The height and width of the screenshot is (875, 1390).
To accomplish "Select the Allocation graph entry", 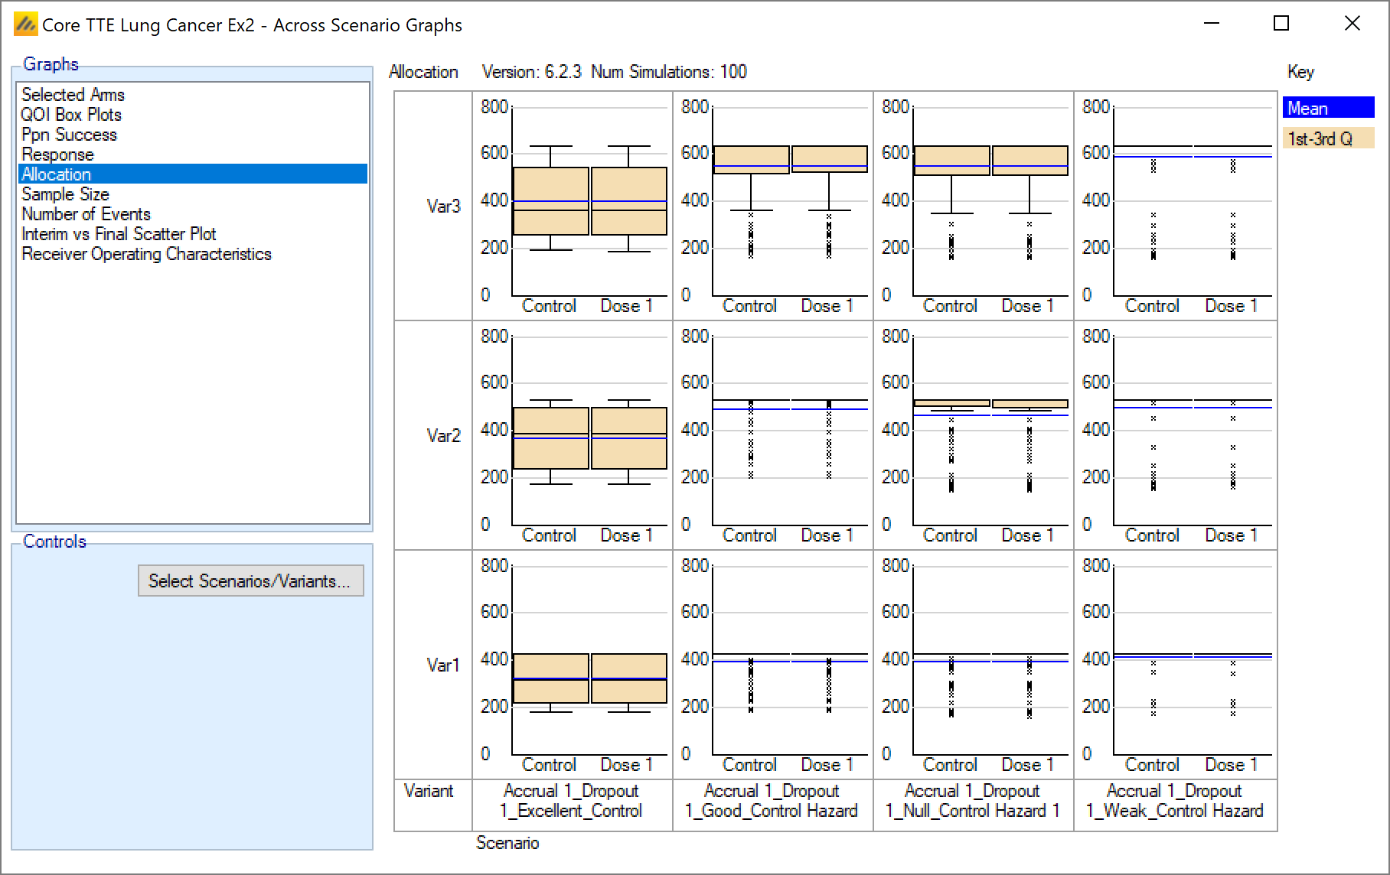I will coord(56,174).
